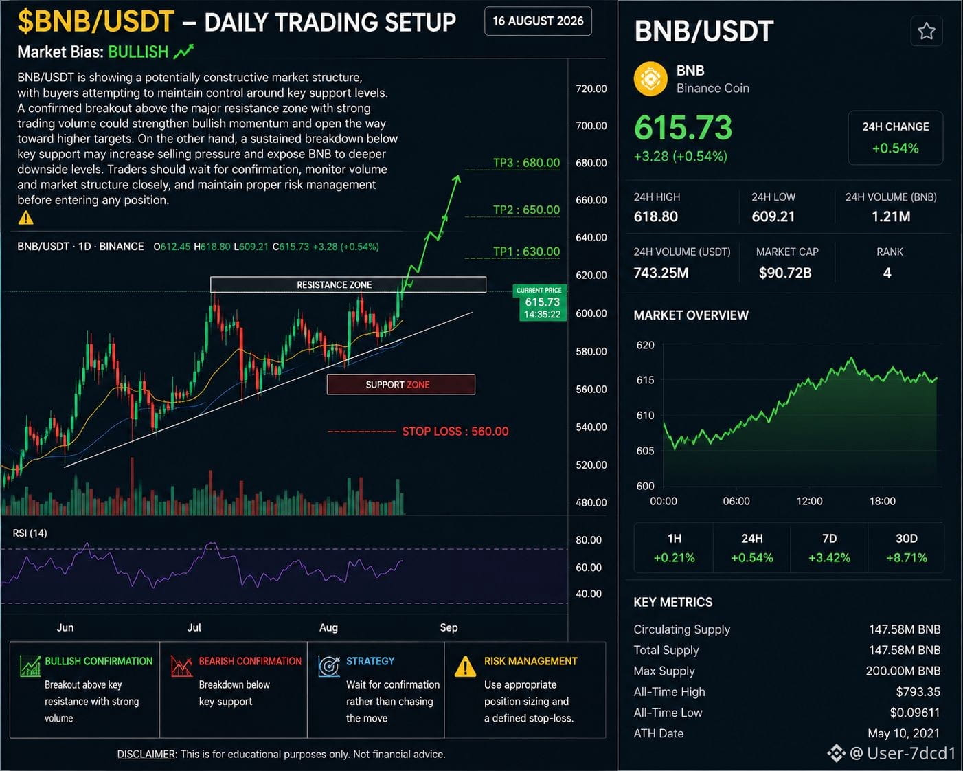Click the Max Supply value 200.00M BNB

[x=903, y=671]
